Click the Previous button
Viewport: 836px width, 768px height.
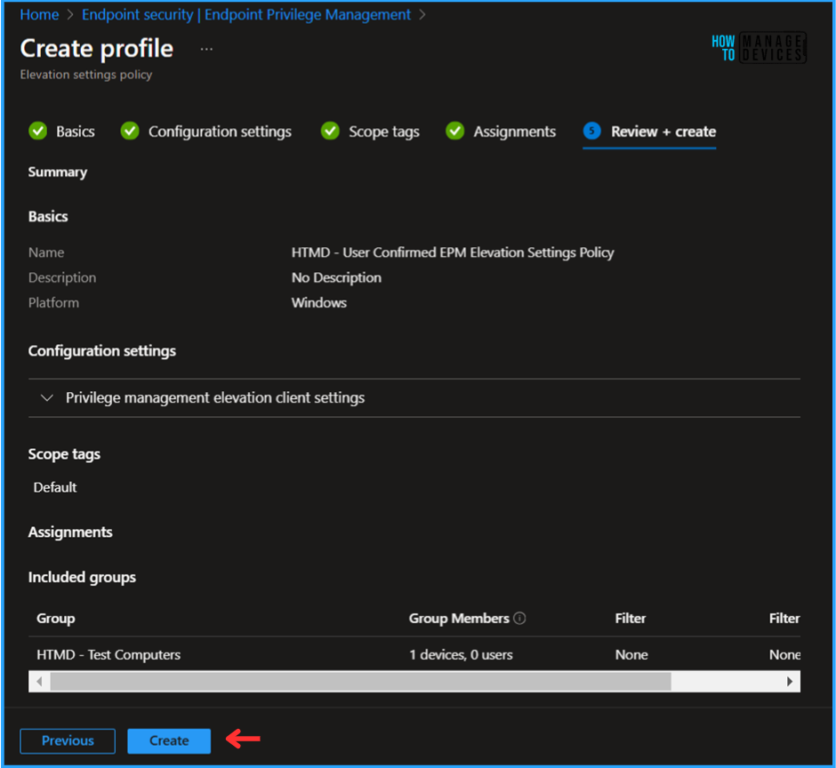(x=68, y=740)
